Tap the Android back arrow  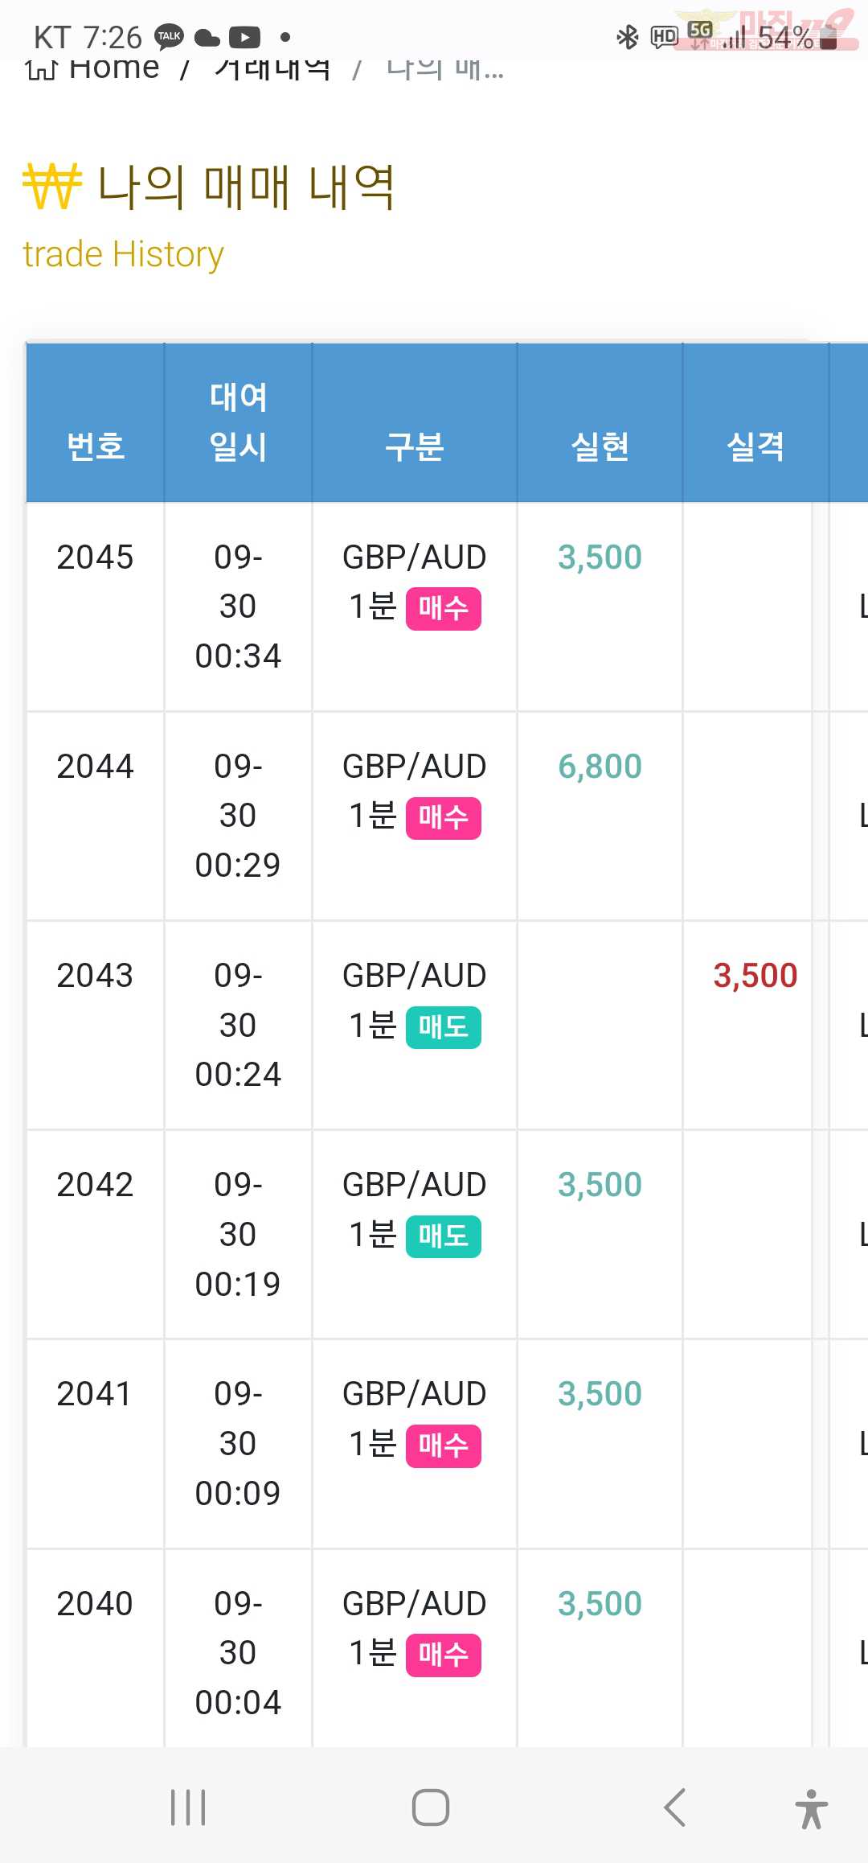675,1807
